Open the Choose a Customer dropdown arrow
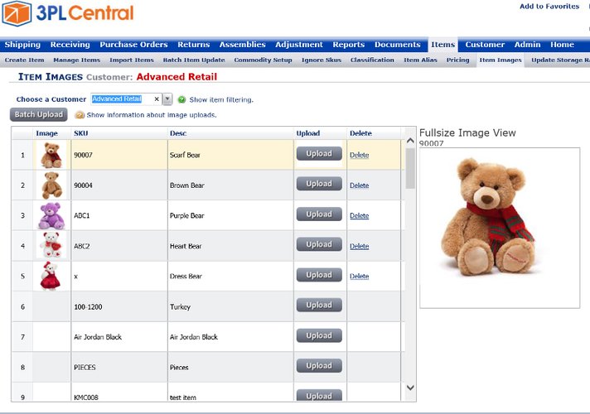 point(167,99)
